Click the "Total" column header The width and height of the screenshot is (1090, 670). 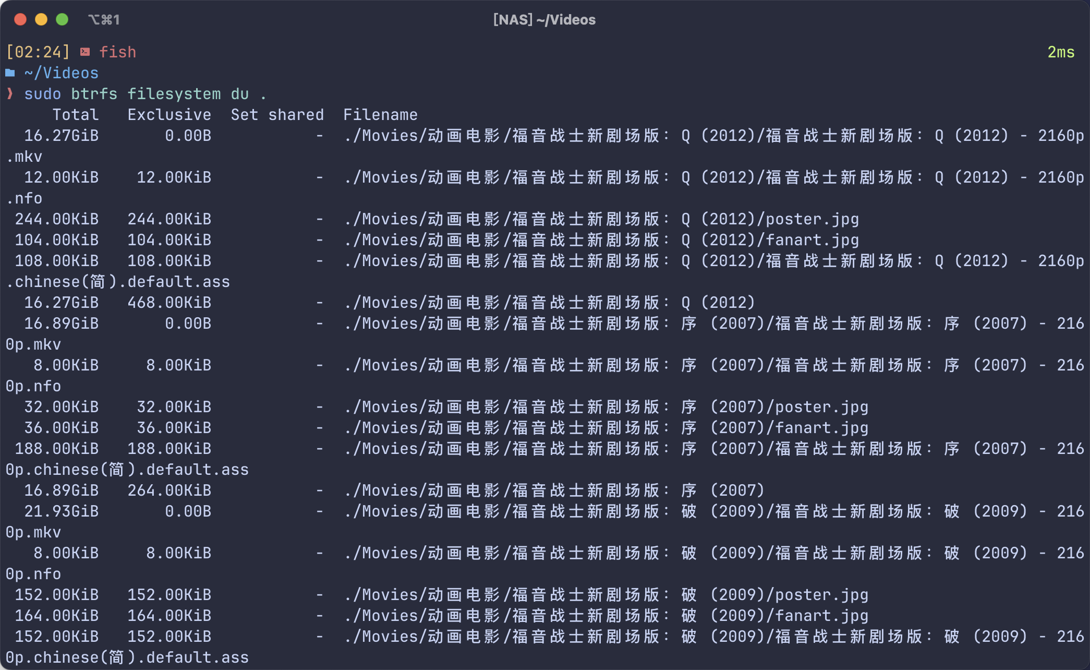click(76, 114)
